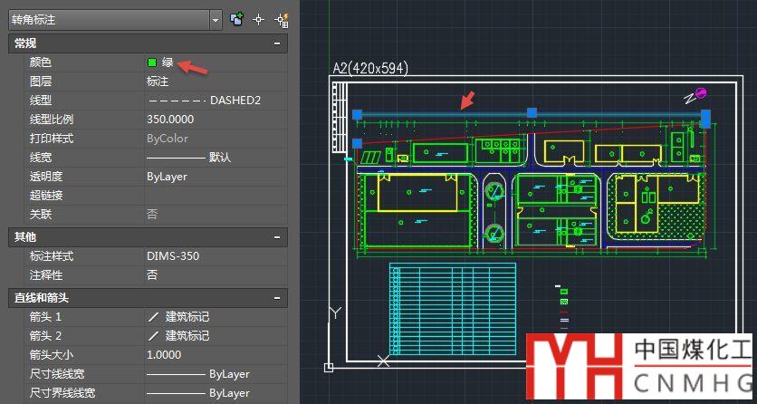The height and width of the screenshot is (404, 757).
Task: Open the 转角标注 object type dropdown
Action: click(215, 19)
